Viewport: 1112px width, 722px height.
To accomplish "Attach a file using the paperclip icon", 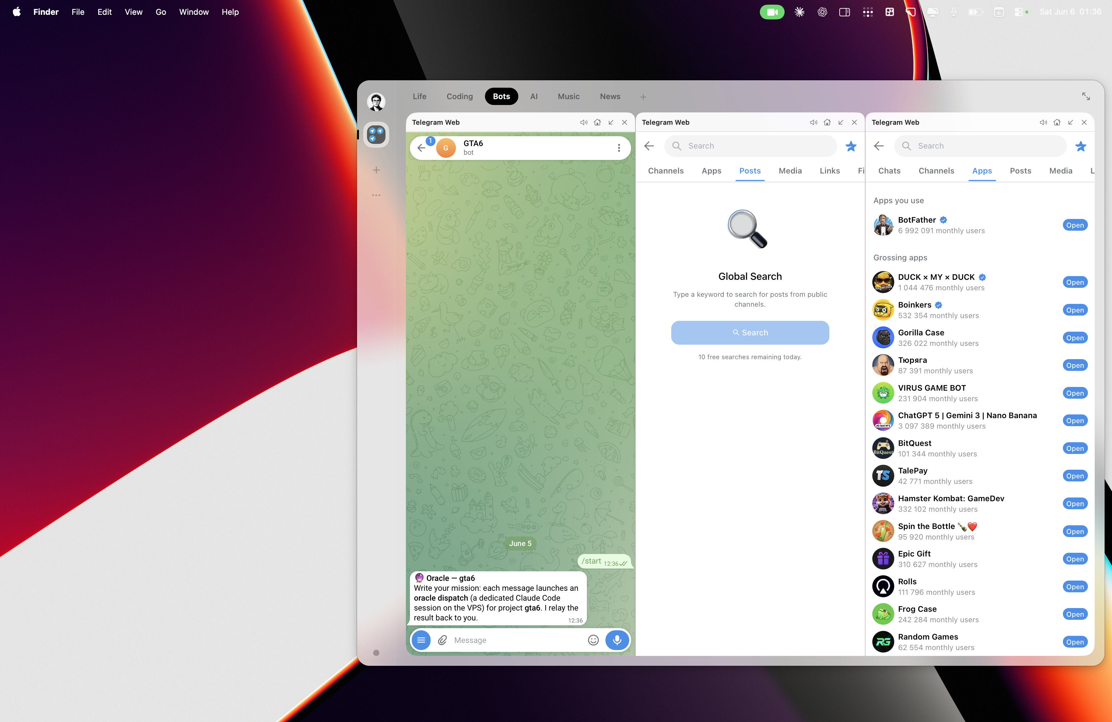I will (x=442, y=640).
